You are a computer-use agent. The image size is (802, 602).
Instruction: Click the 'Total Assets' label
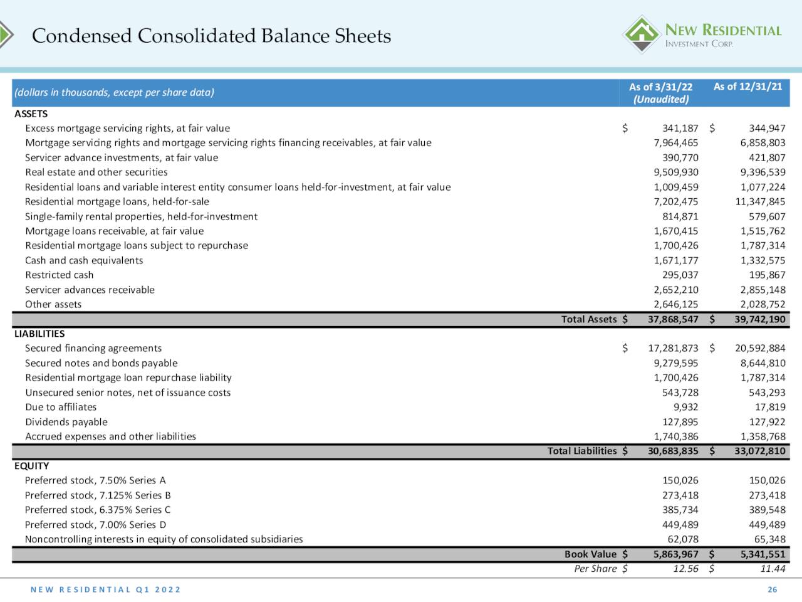pos(589,319)
